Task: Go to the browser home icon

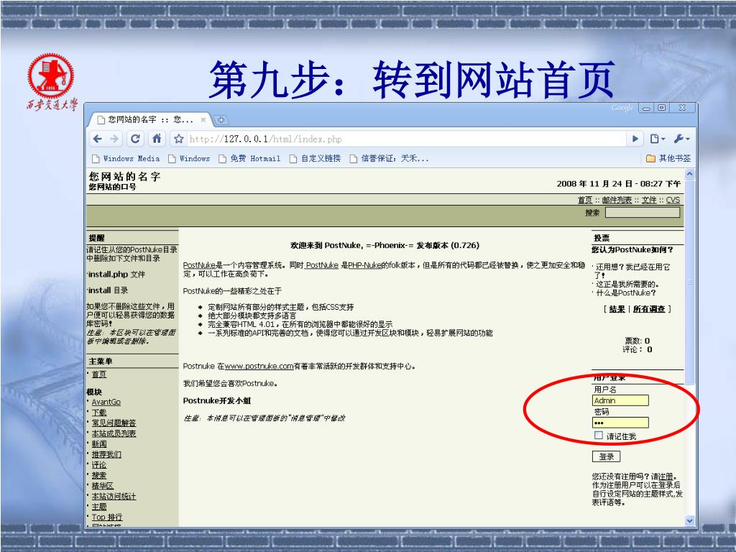Action: (157, 139)
